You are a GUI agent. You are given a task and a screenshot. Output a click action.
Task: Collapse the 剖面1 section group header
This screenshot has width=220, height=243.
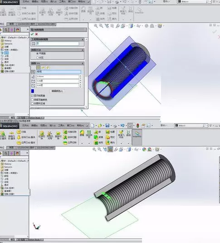pos(83,63)
